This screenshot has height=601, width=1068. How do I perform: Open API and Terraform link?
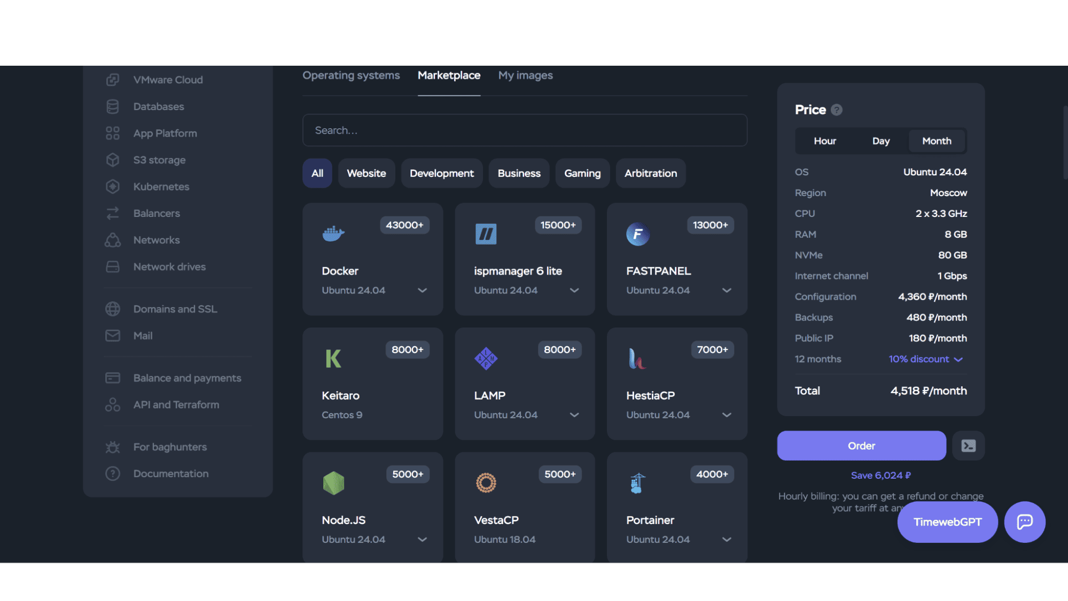coord(176,404)
